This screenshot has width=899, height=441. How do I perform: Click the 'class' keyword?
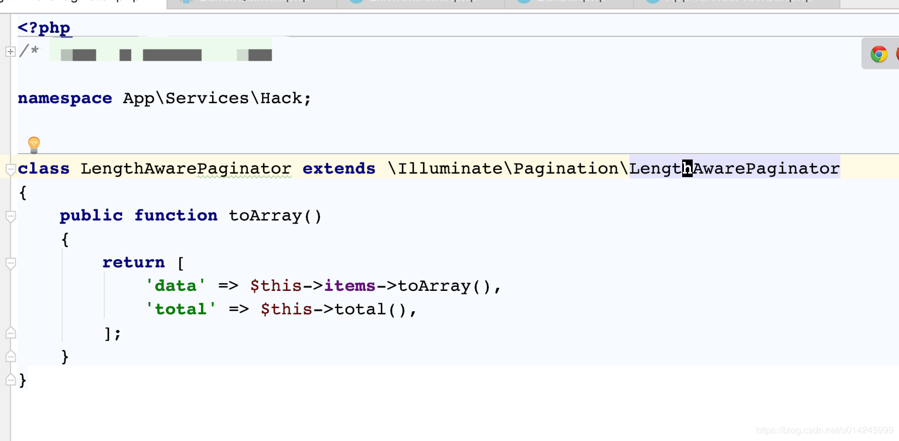coord(43,169)
